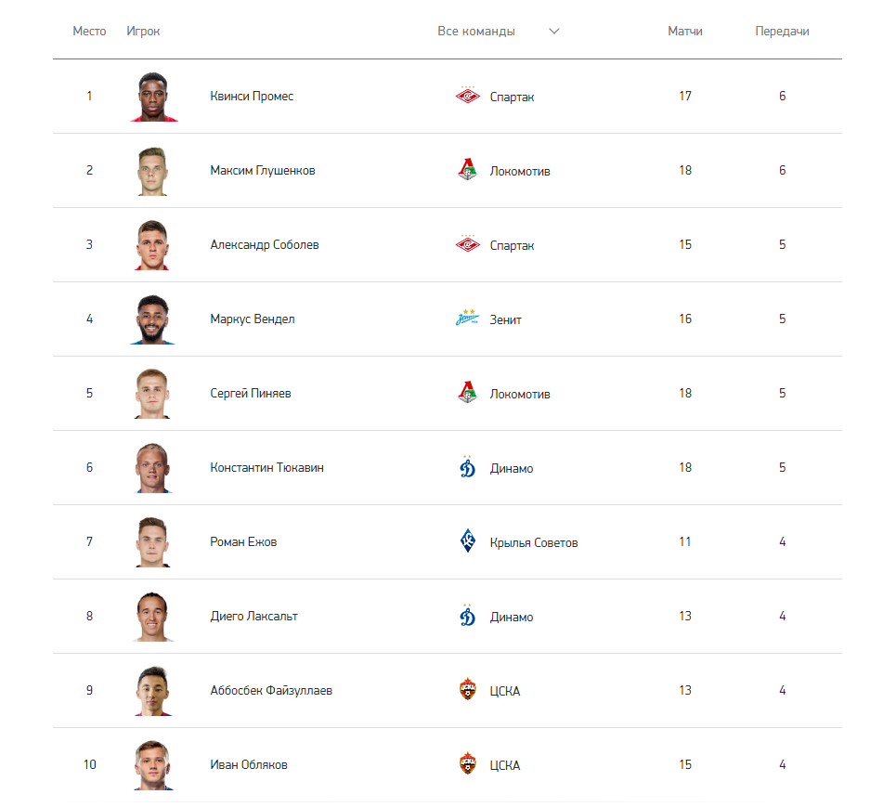This screenshot has height=807, width=883.
Task: Click the Dinamo logo in Диего Лаксальт row
Action: tap(467, 616)
